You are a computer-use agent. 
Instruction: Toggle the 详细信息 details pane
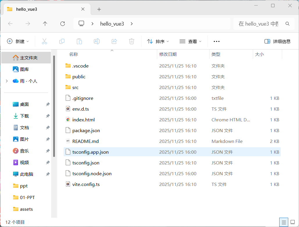click(x=277, y=41)
